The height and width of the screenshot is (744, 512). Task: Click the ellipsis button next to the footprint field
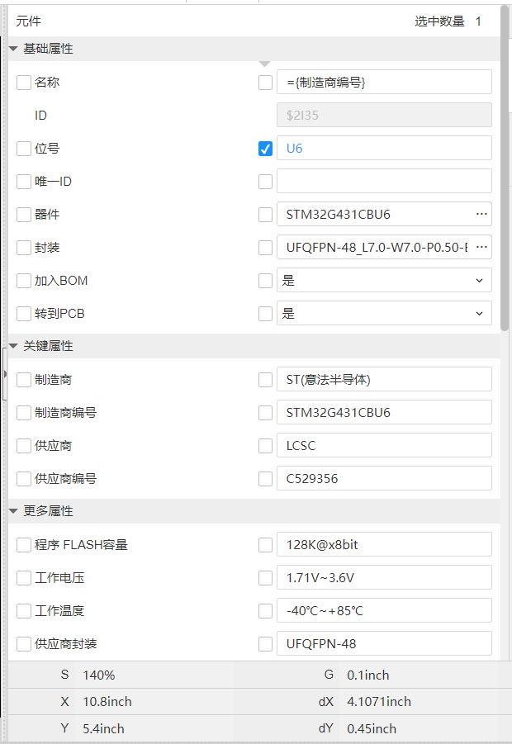coord(481,248)
